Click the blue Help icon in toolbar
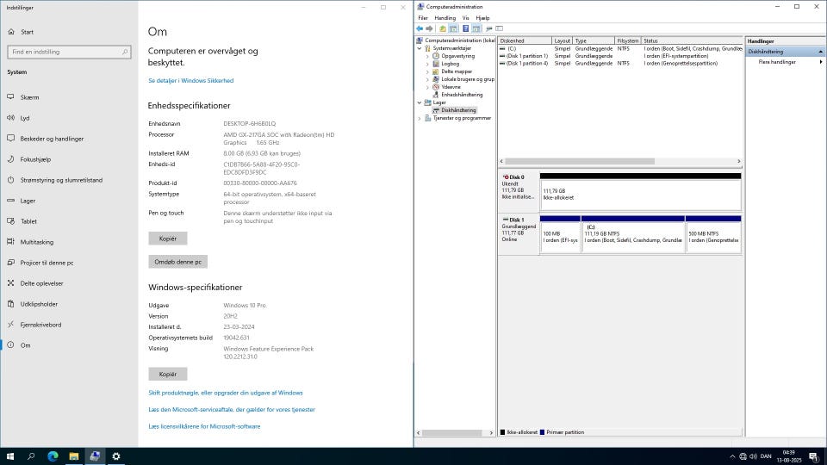The image size is (827, 465). pyautogui.click(x=465, y=28)
